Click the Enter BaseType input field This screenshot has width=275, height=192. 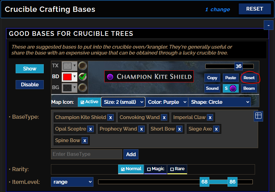pyautogui.click(x=86, y=154)
